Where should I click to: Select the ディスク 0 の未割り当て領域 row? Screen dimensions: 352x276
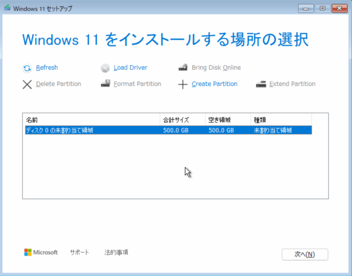point(93,130)
